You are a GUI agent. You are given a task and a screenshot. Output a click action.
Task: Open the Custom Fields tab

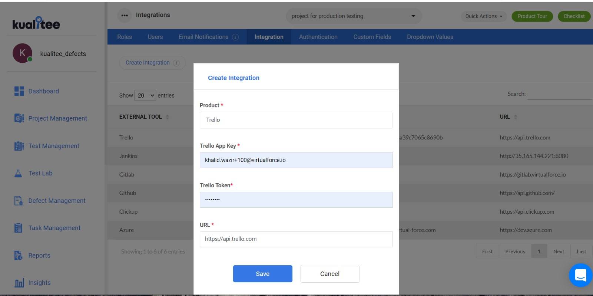tap(372, 37)
